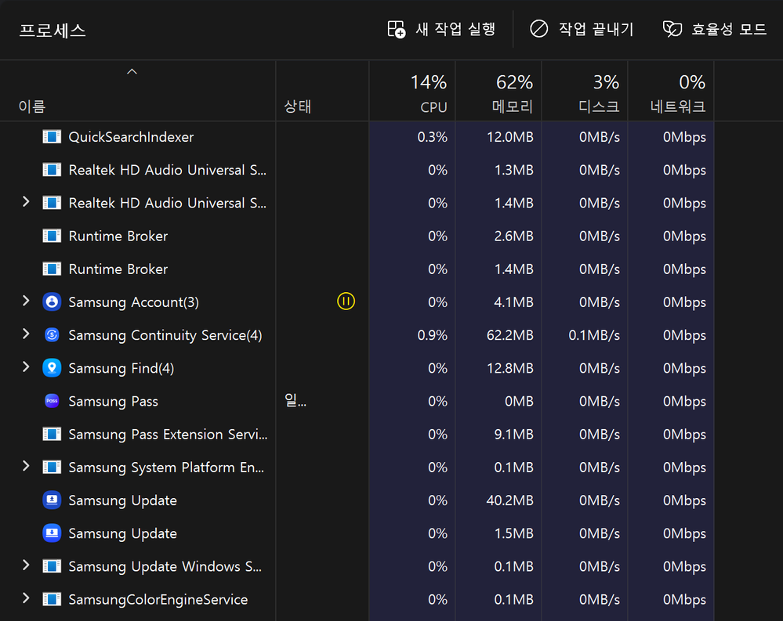The width and height of the screenshot is (783, 621).
Task: Click the 작업 끝내기 button
Action: click(x=582, y=29)
